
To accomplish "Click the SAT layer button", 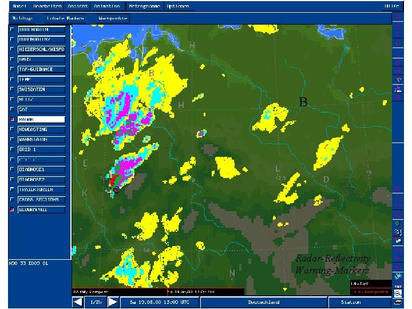I will (42, 109).
